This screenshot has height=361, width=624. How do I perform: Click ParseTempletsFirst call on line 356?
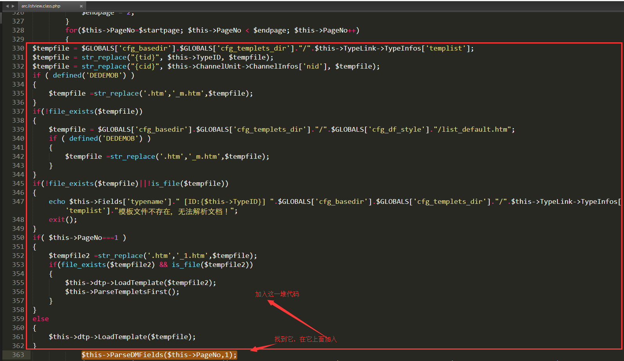[x=122, y=292]
